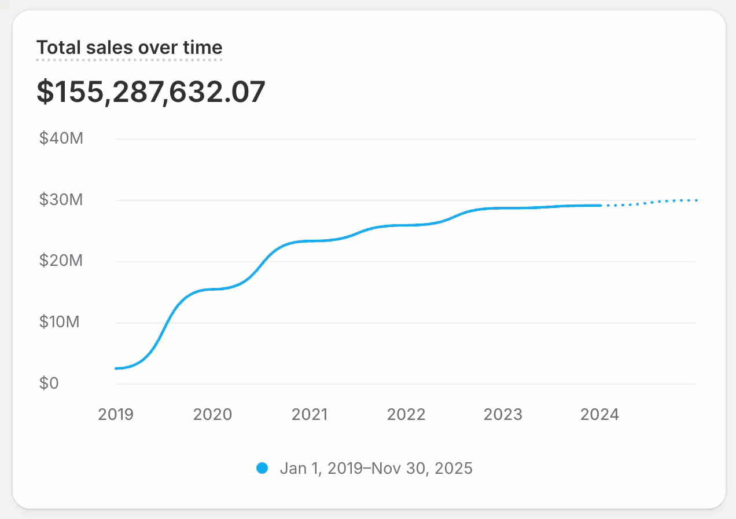Screen dimensions: 736x519
Task: Open the Total sales over time report
Action: 129,47
